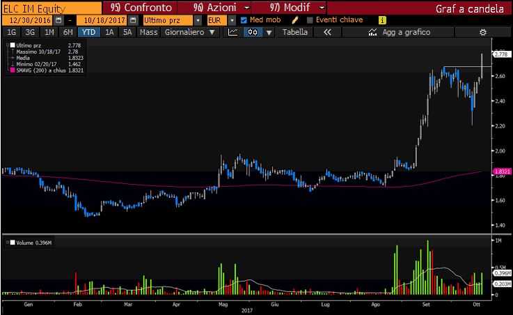The image size is (513, 315).
Task: Click the magenta 1.8321 average axis label
Action: (502, 171)
